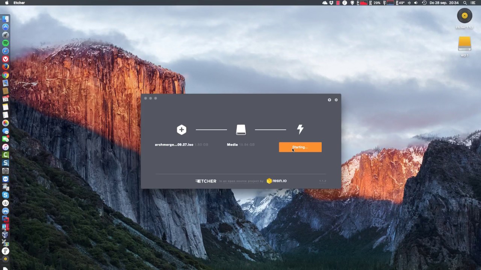The height and width of the screenshot is (270, 481).
Task: Open Vivaldi browser from the dock
Action: pos(5,59)
